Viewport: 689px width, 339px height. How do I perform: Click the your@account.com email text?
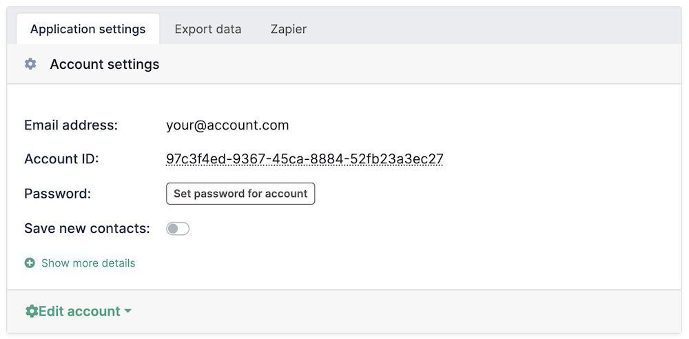(227, 125)
